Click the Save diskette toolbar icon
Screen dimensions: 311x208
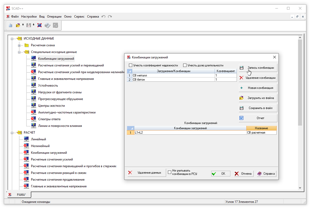29,25
